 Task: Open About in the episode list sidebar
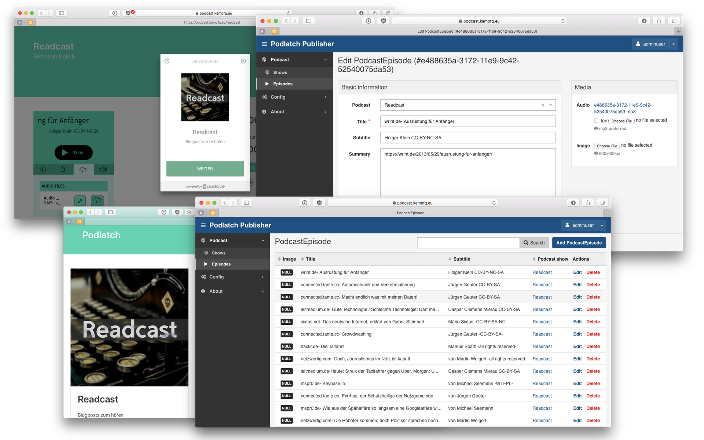tap(216, 291)
